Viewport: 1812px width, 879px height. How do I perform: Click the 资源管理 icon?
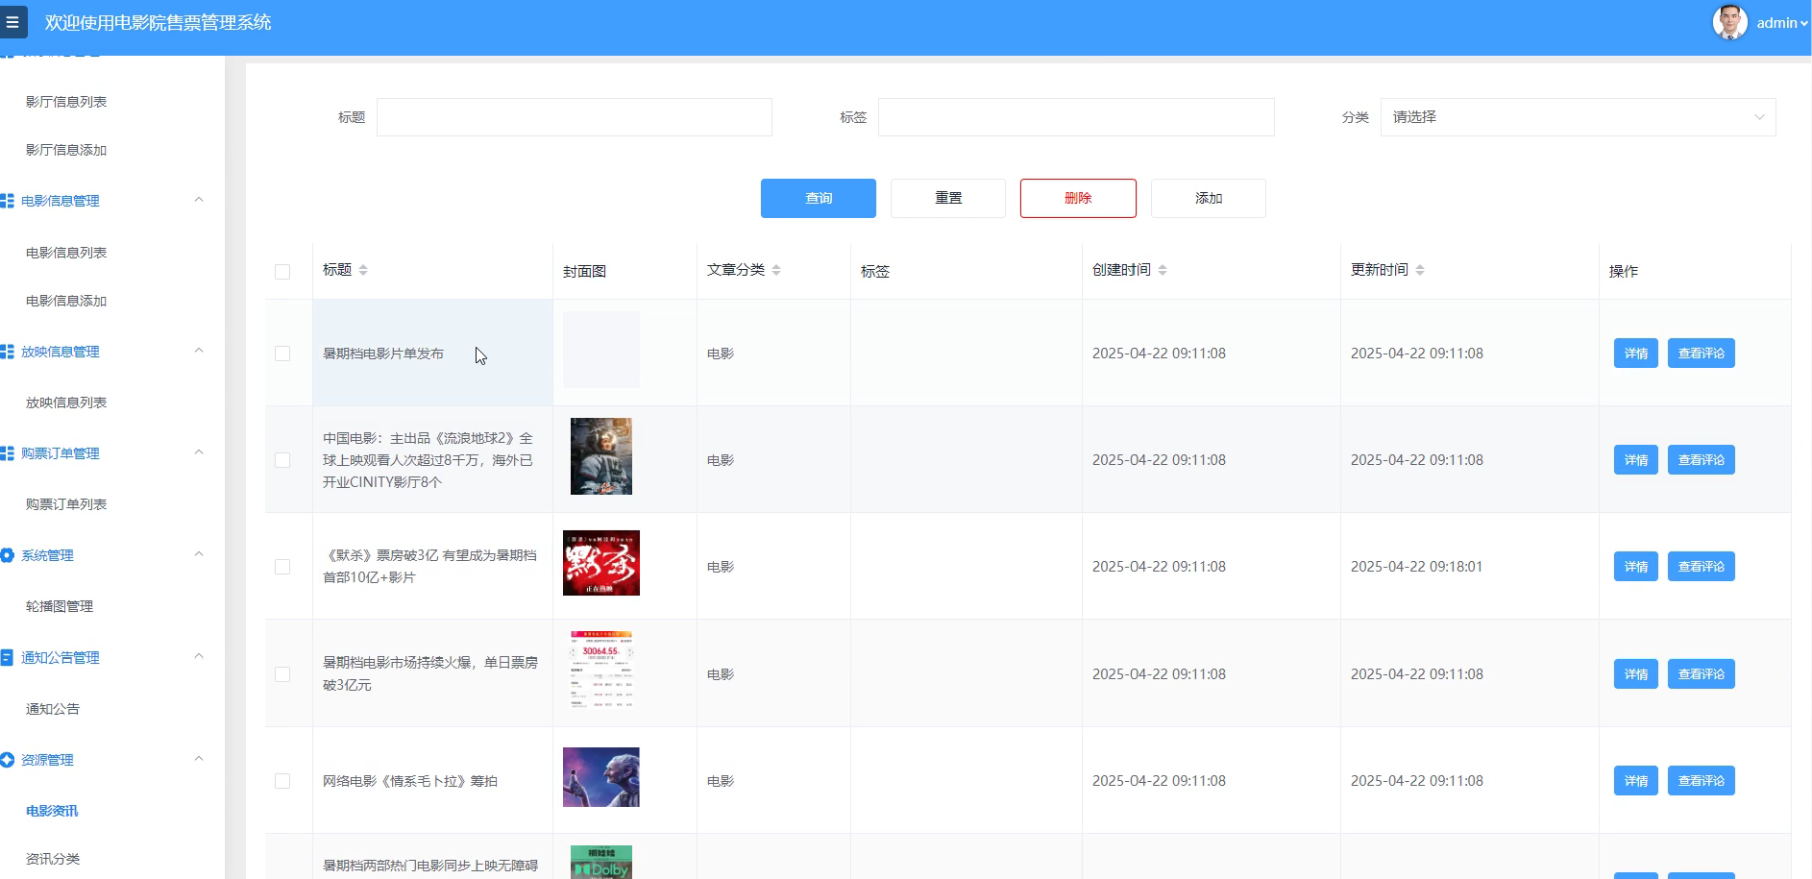point(7,760)
